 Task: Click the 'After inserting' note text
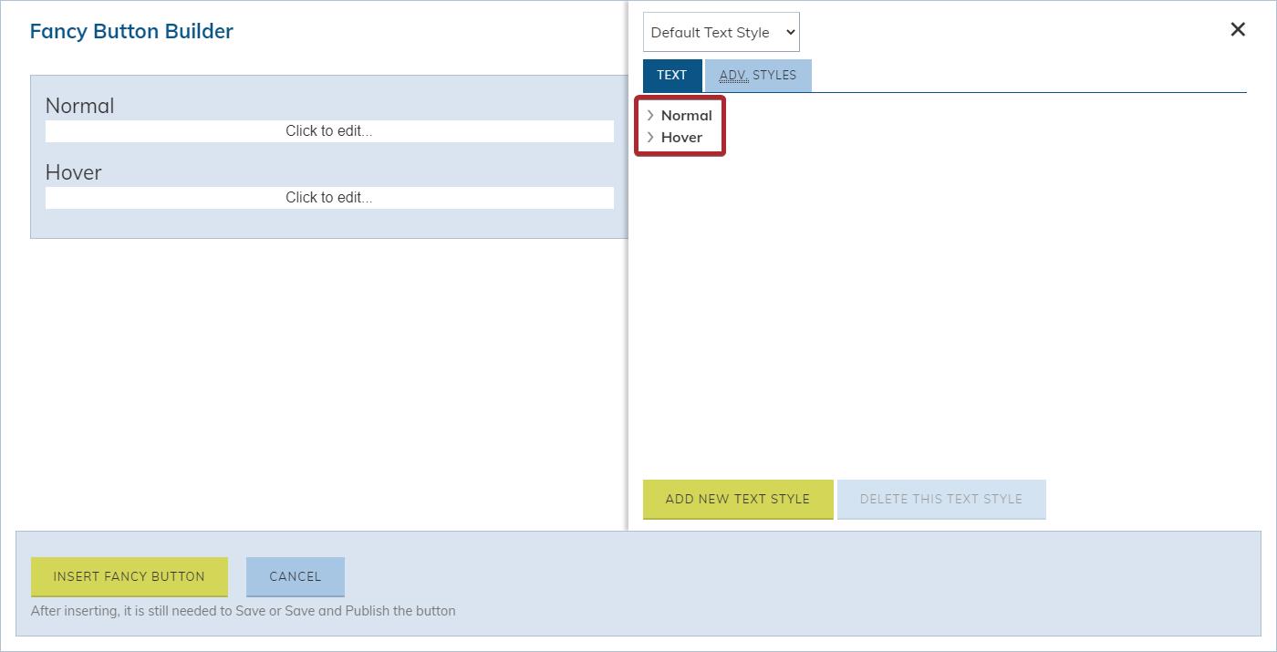[244, 611]
